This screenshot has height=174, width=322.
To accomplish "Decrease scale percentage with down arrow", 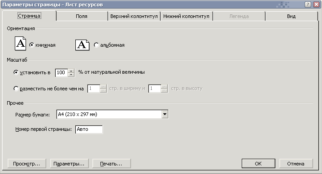I will [71, 75].
